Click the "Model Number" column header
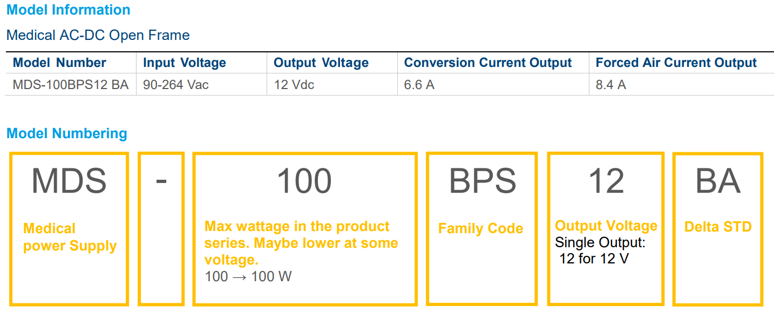This screenshot has height=312, width=774. (x=59, y=63)
